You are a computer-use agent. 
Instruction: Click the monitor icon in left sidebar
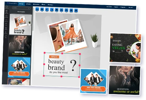pos(7,7)
